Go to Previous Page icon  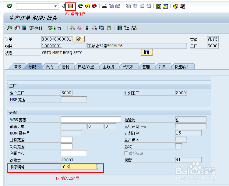(x=135, y=6)
